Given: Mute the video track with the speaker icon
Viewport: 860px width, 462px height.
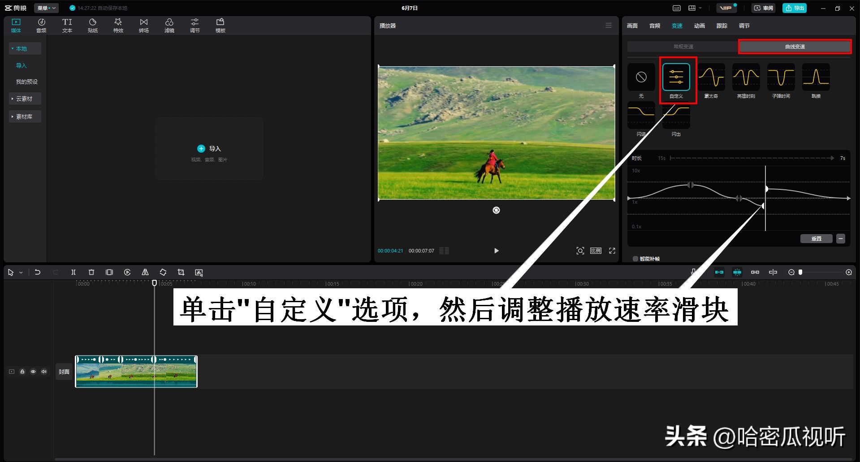Looking at the screenshot, I should [43, 371].
